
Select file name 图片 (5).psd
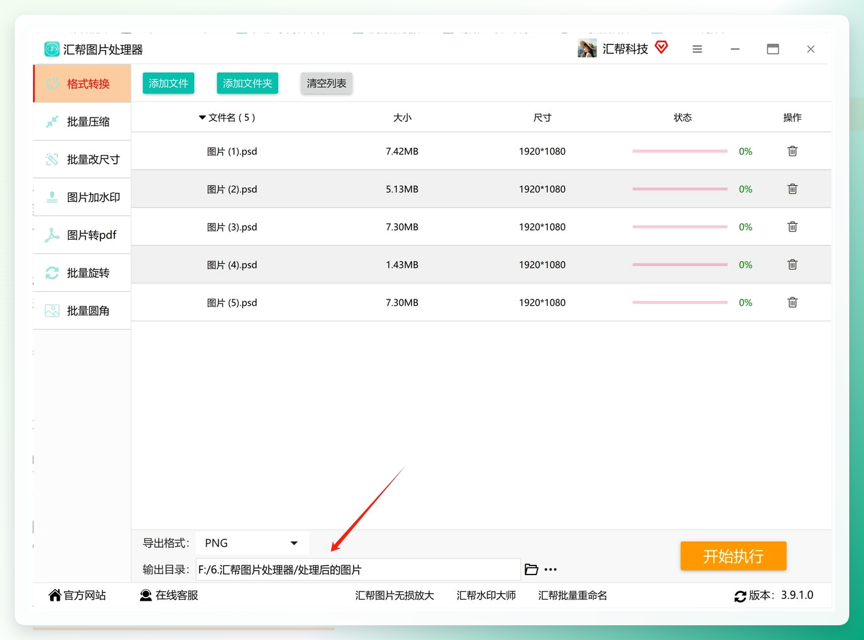point(232,302)
